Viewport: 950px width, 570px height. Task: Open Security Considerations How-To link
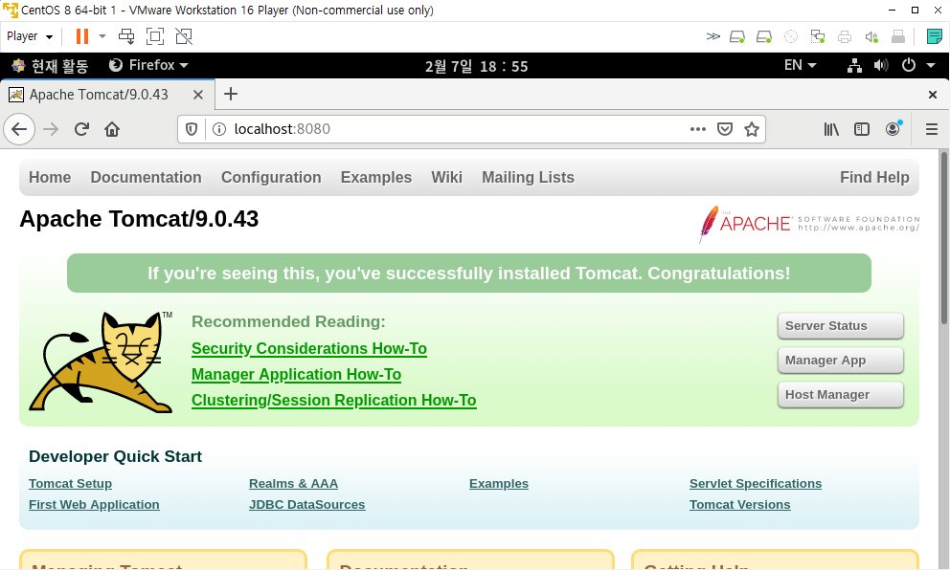point(309,348)
